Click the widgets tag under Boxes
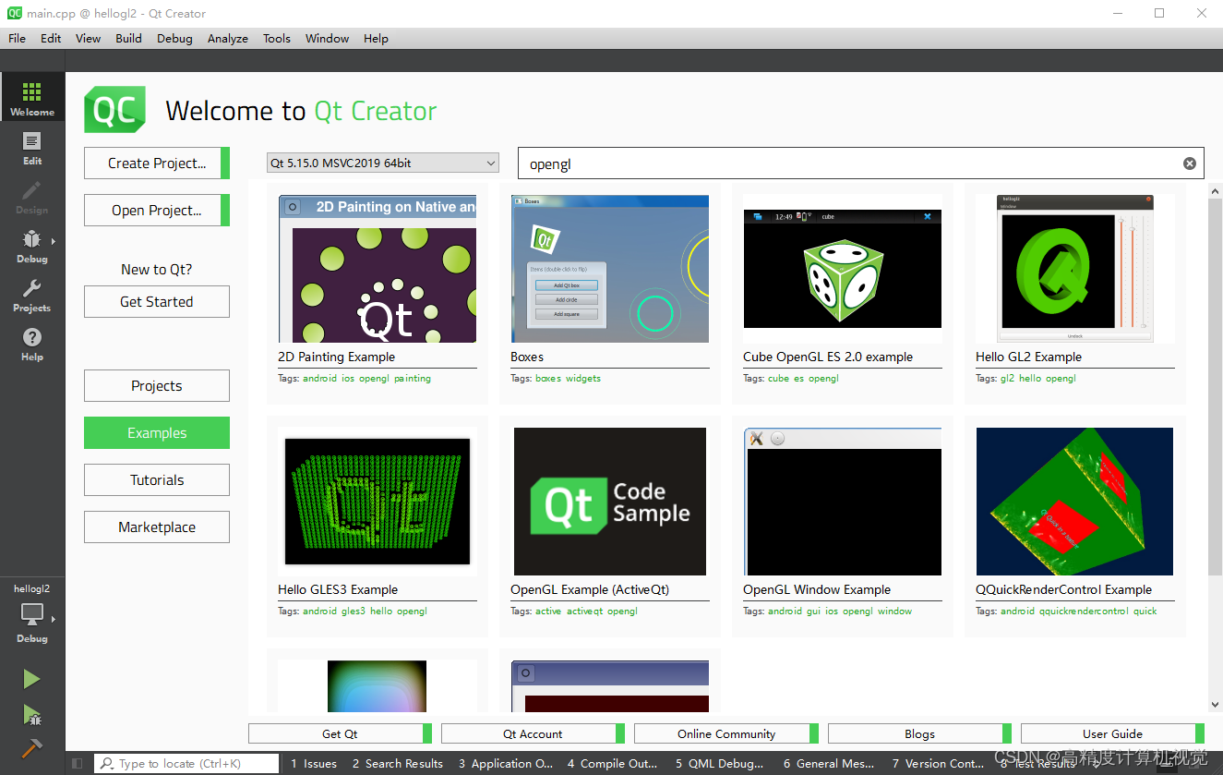Viewport: 1223px width, 775px height. 583,378
